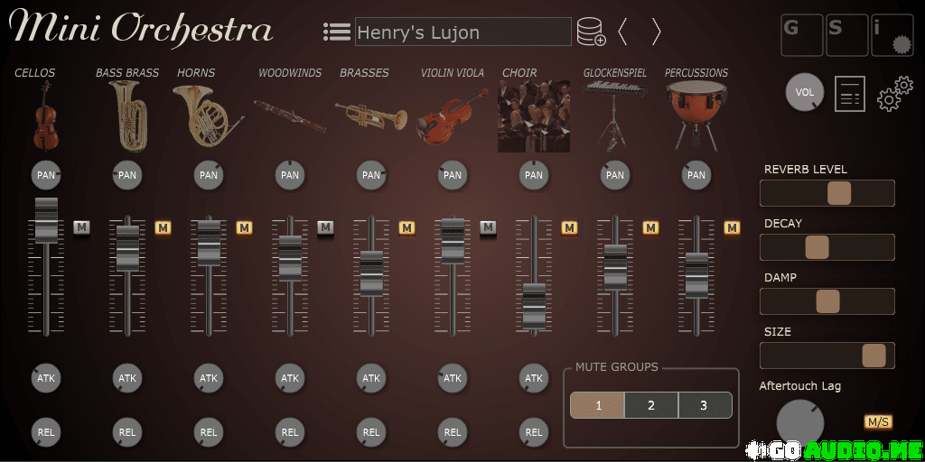Click the preset name field Henry's Lujon
Image resolution: width=925 pixels, height=462 pixels.
[463, 32]
